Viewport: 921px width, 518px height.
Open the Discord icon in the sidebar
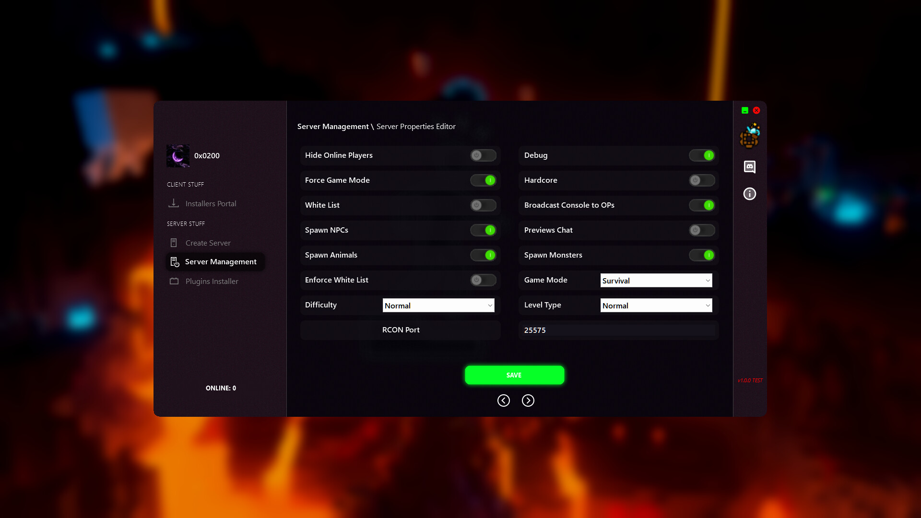[x=750, y=167]
